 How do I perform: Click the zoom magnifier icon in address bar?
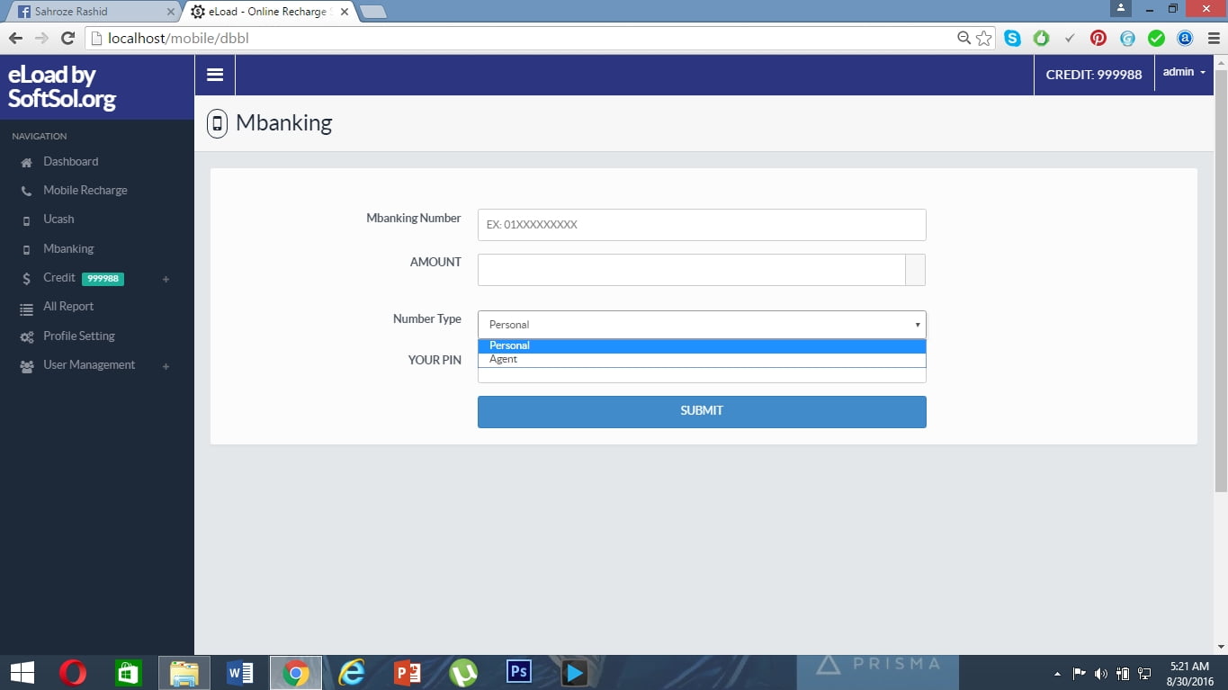pos(964,38)
